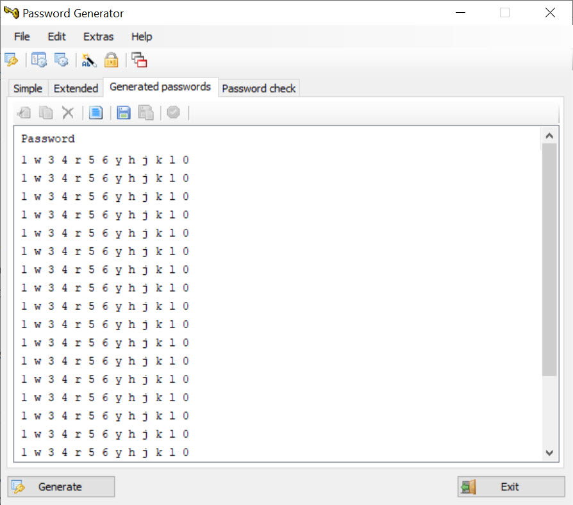Open the File menu
573x505 pixels.
pos(22,37)
